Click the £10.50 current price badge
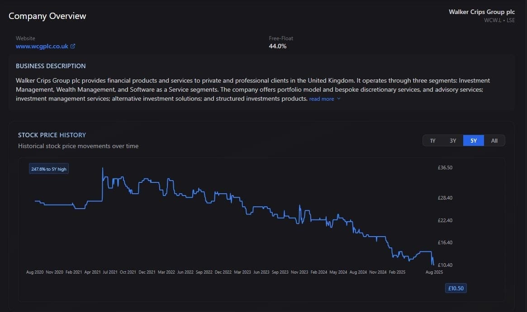The height and width of the screenshot is (312, 527). (456, 288)
